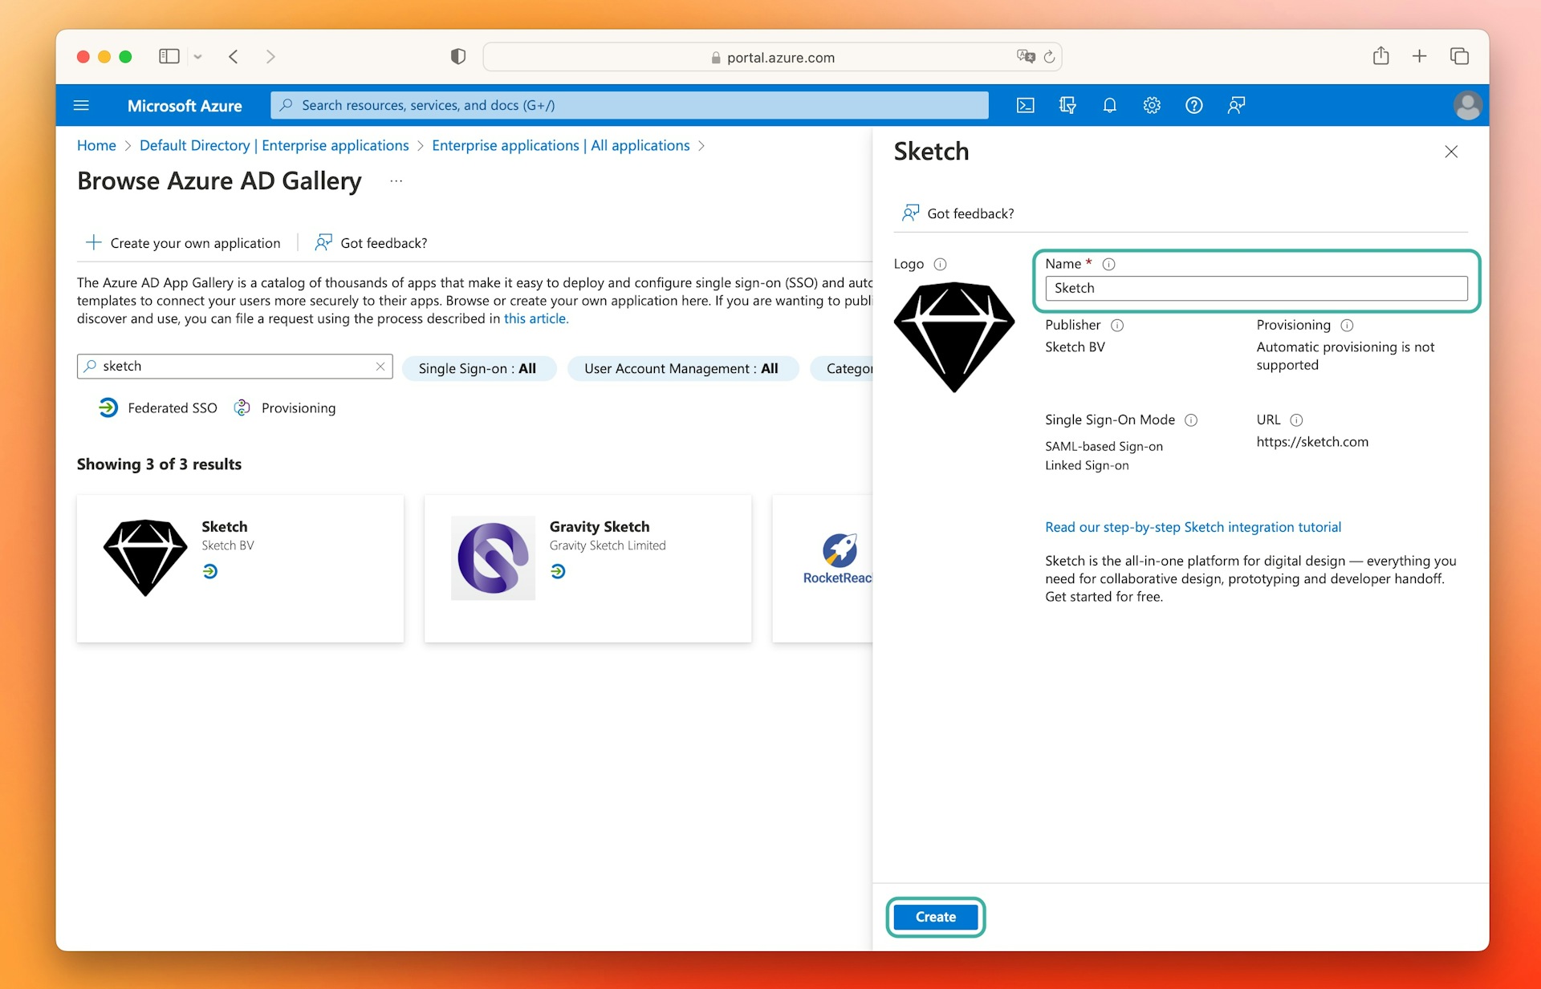Click the Federated SSO legend label

(173, 407)
